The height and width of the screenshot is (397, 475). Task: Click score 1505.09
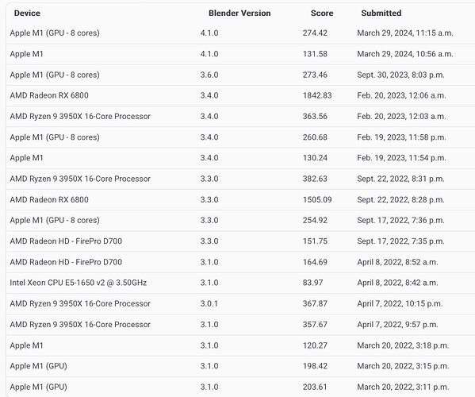[x=317, y=199]
